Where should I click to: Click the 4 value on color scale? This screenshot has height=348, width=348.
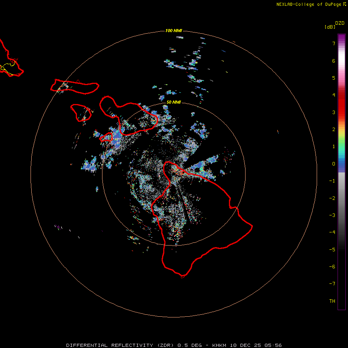(x=334, y=95)
